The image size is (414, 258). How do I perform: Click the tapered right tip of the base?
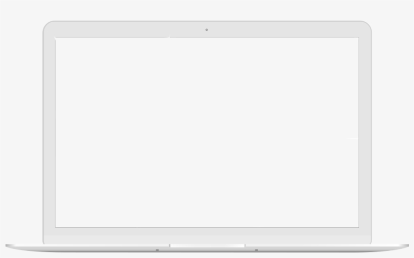click(x=403, y=246)
